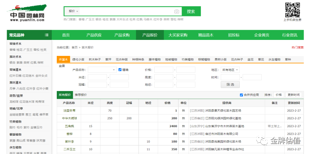Click the 提供商 column header
Viewport: 310px width, 154px height.
click(x=227, y=103)
